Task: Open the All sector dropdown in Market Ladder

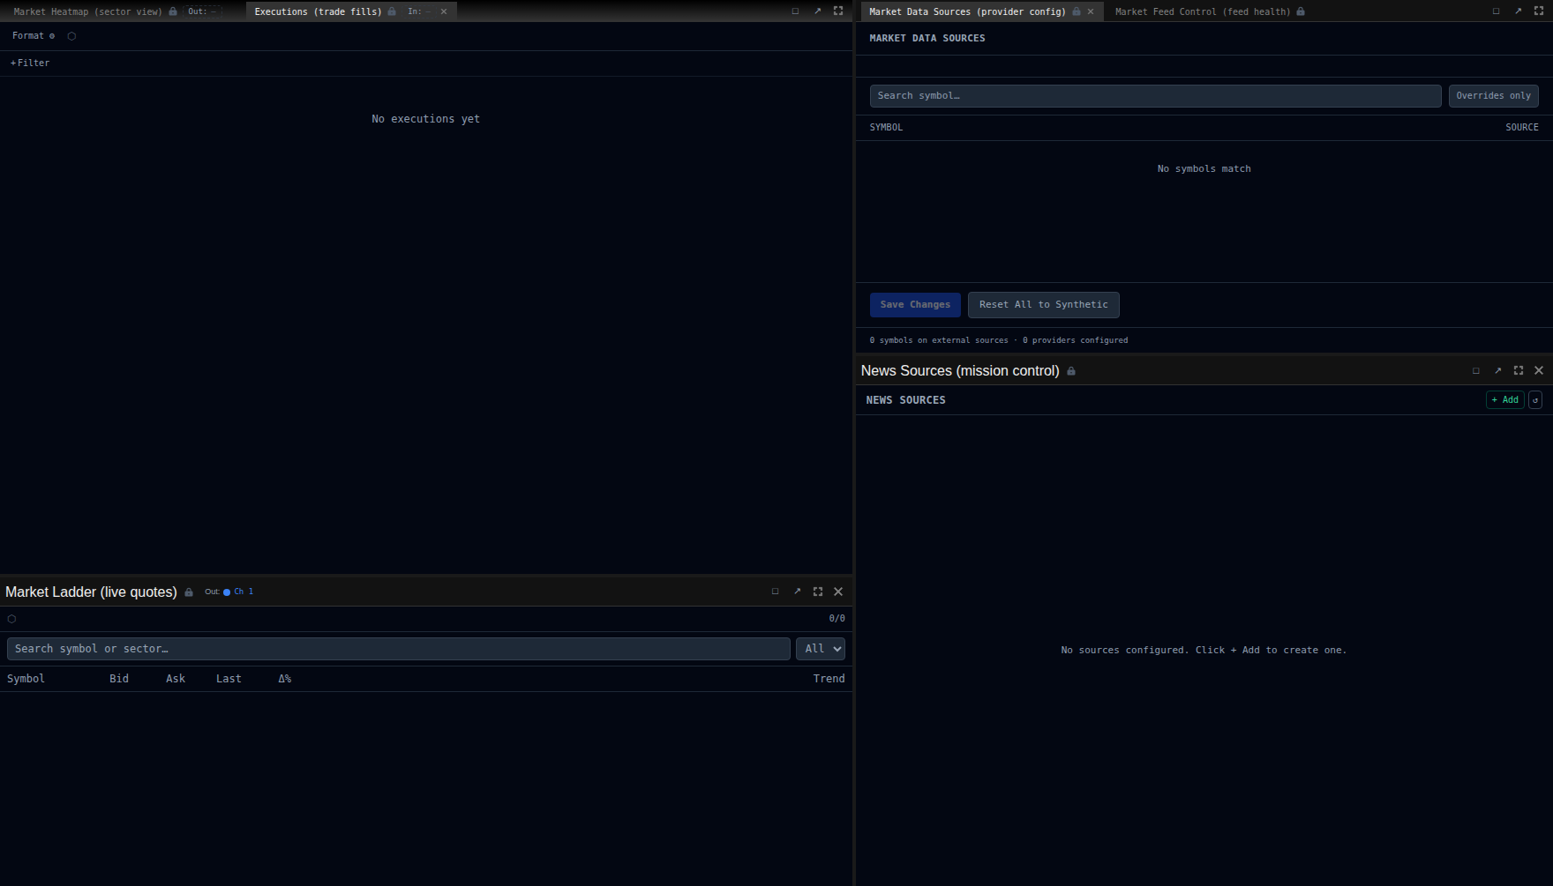Action: pos(821,649)
